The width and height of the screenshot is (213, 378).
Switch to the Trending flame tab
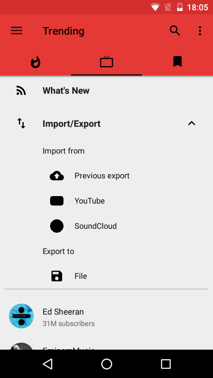pyautogui.click(x=35, y=62)
